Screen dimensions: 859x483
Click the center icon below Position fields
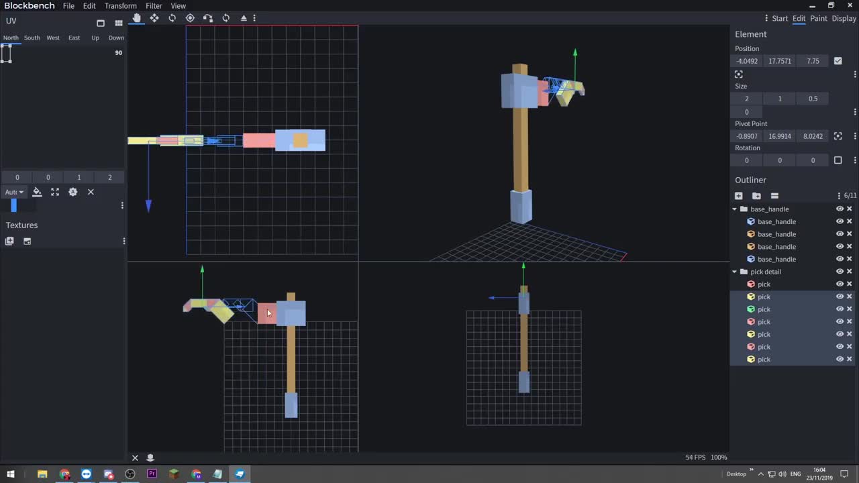[738, 74]
